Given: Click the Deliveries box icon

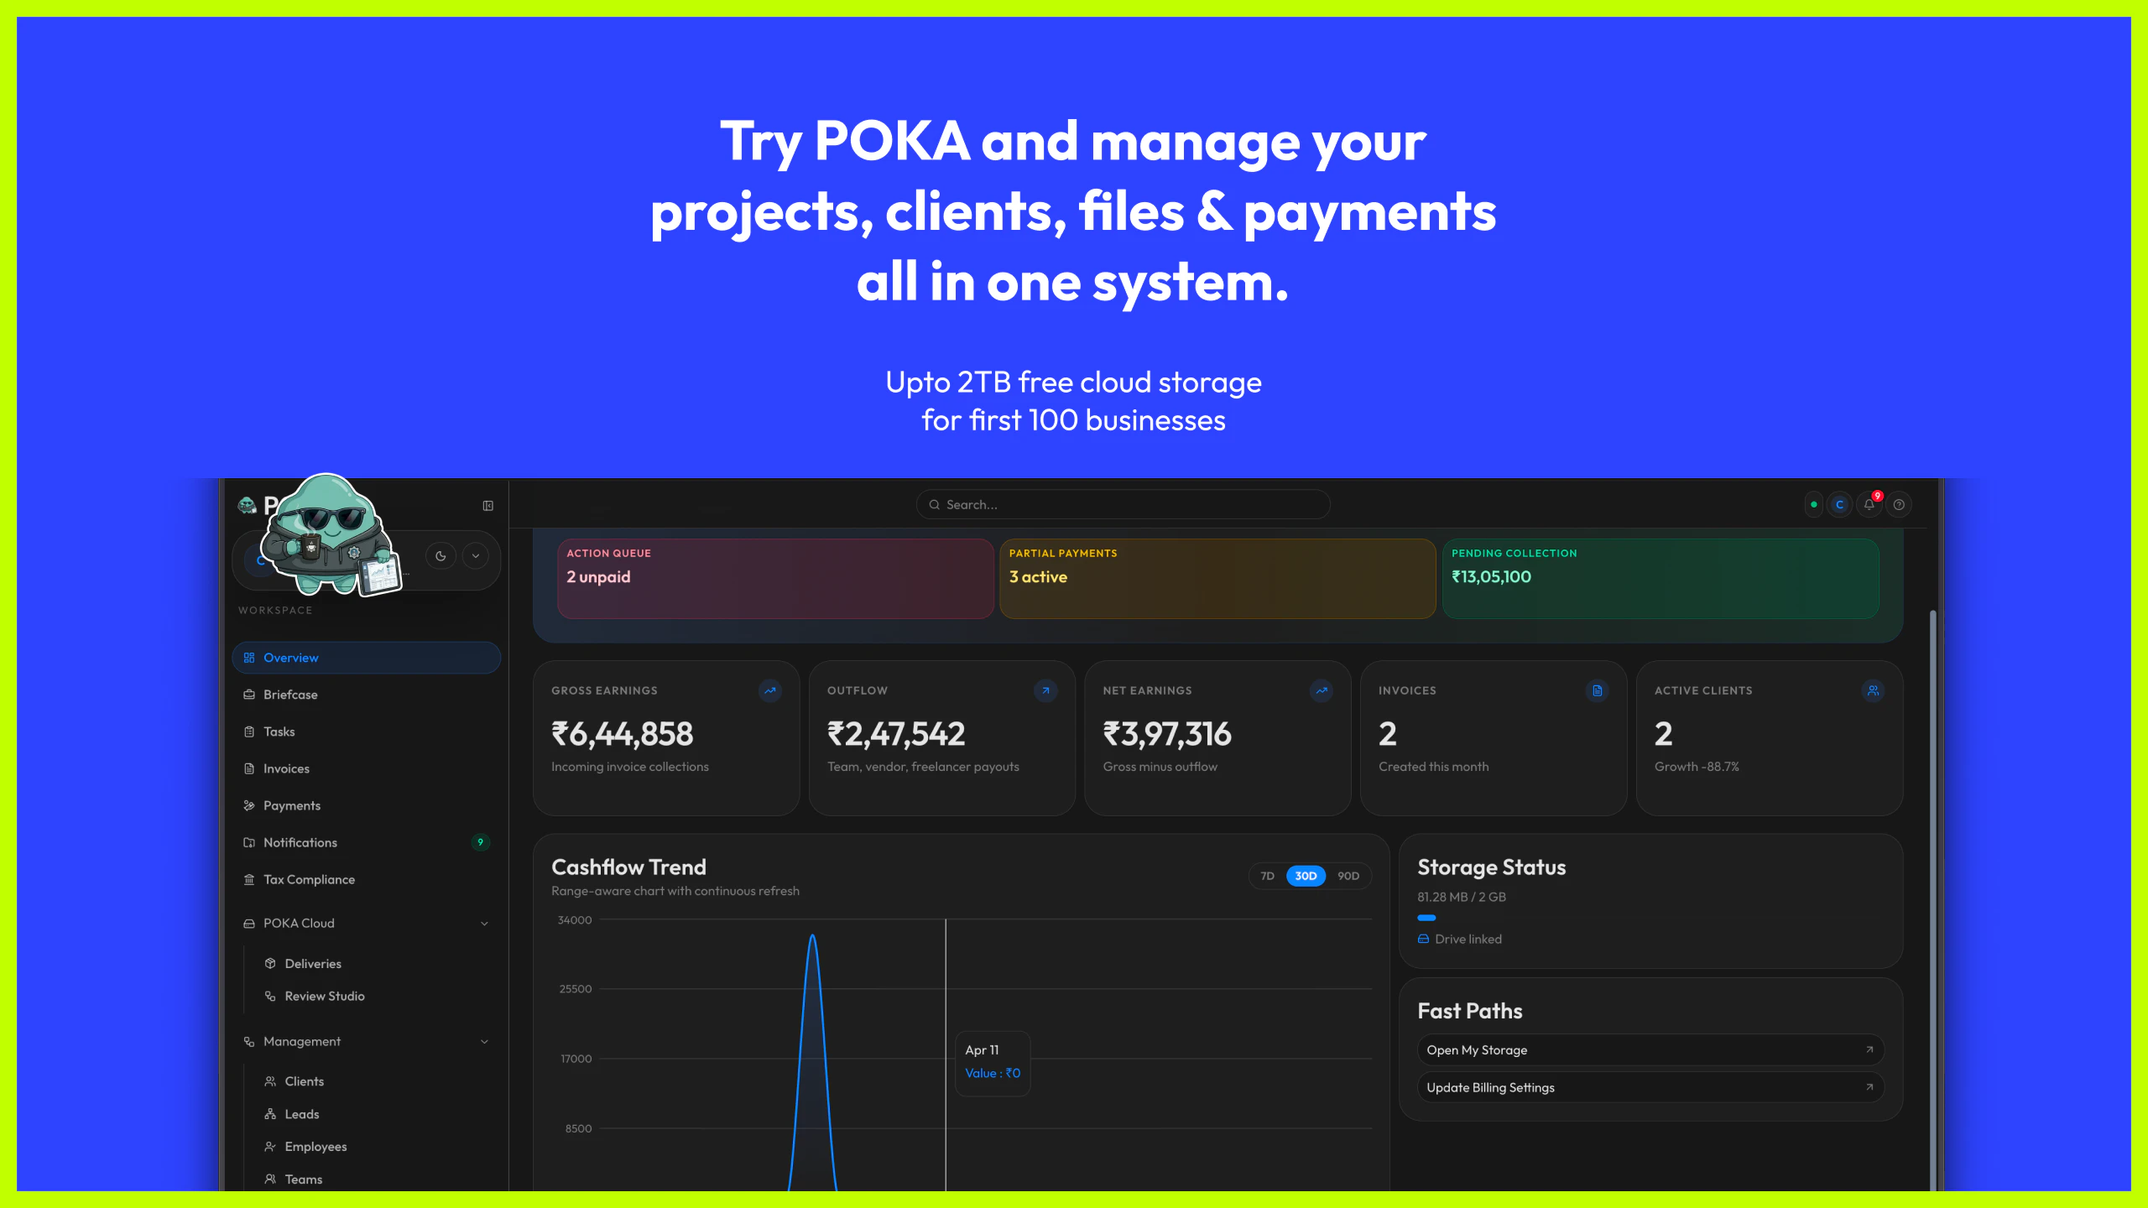Looking at the screenshot, I should tap(270, 964).
